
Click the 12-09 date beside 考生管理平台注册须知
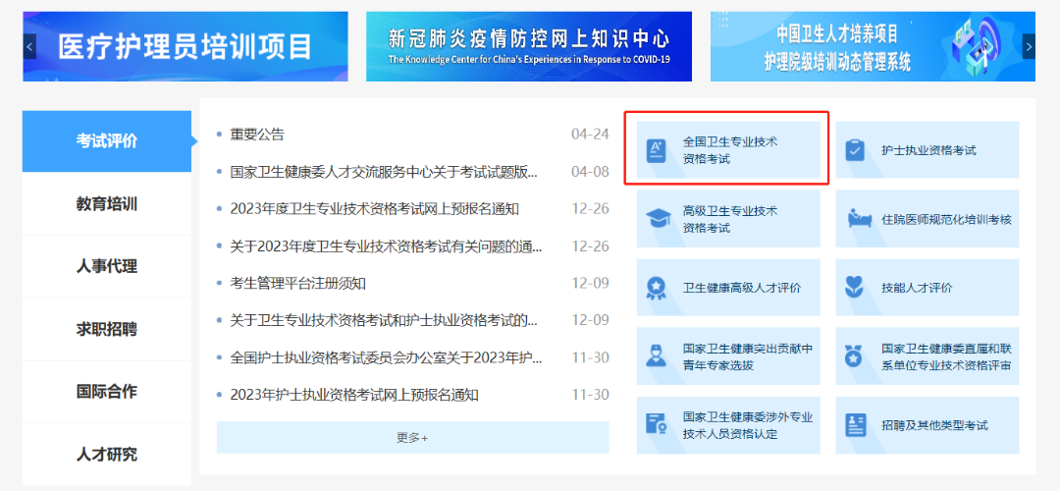(590, 283)
